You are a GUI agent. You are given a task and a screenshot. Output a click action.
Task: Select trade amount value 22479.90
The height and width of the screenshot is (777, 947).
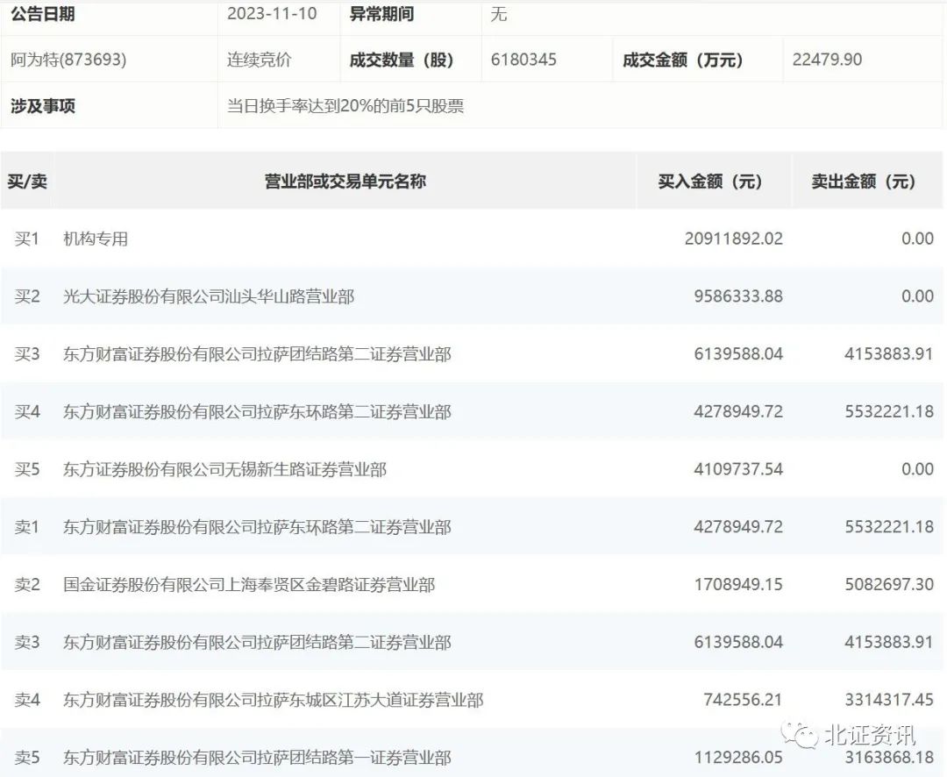point(827,60)
